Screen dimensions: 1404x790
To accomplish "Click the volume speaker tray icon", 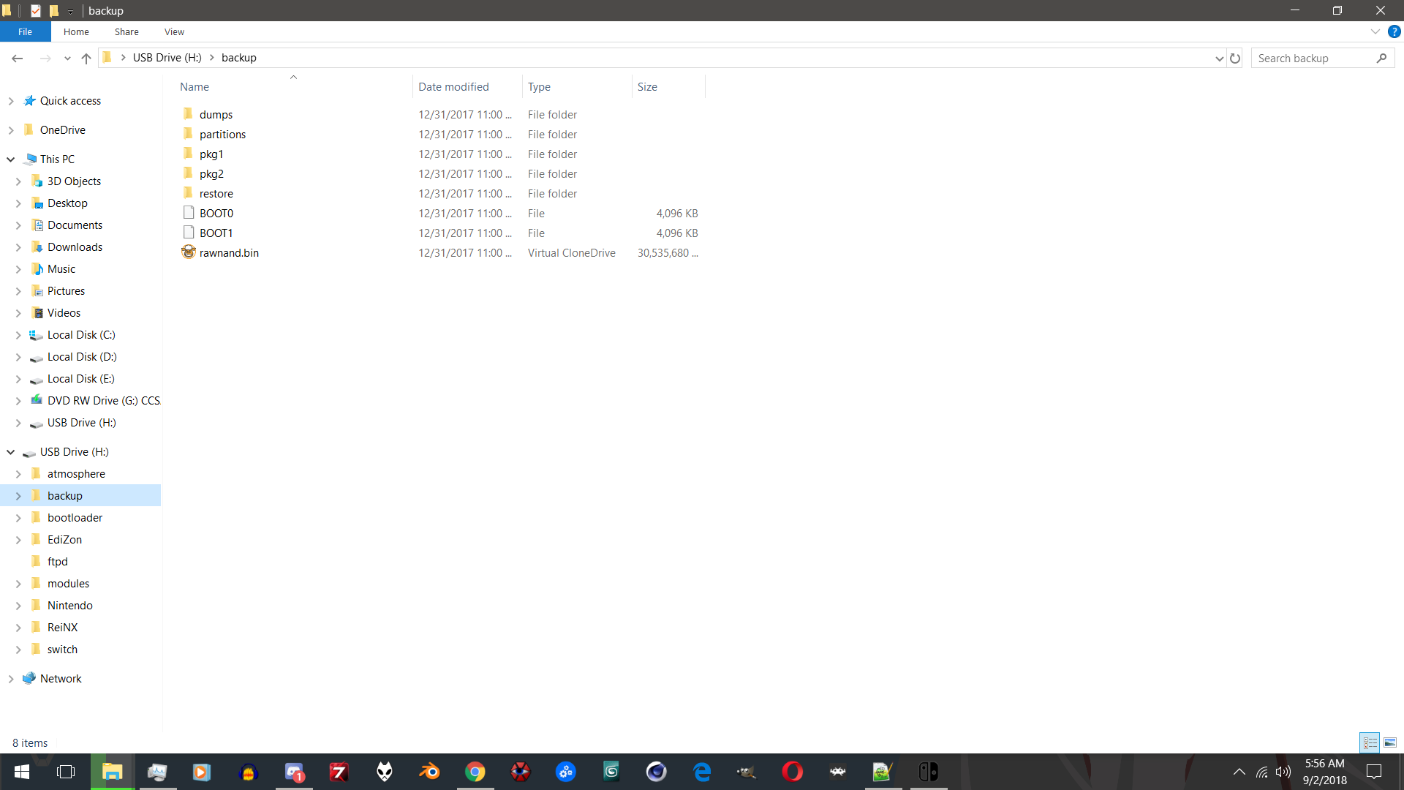I will (x=1283, y=772).
